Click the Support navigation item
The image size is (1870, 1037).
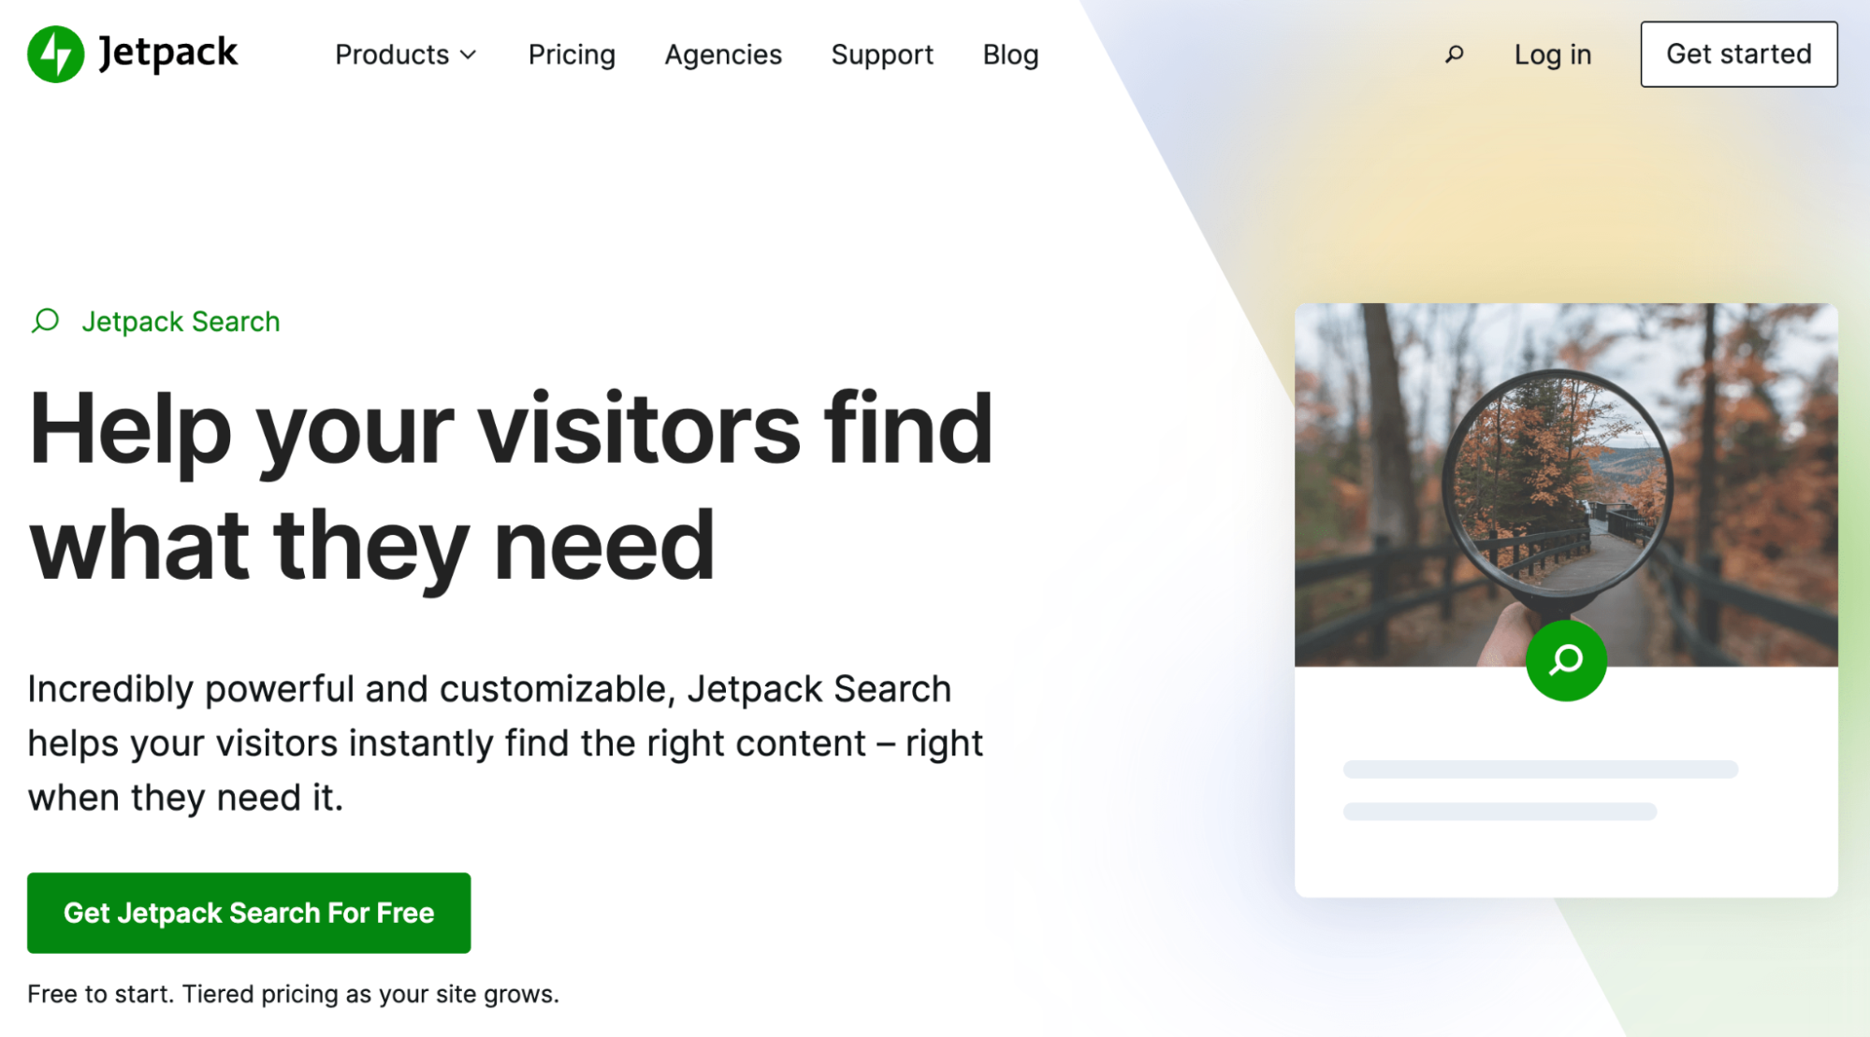(x=883, y=53)
